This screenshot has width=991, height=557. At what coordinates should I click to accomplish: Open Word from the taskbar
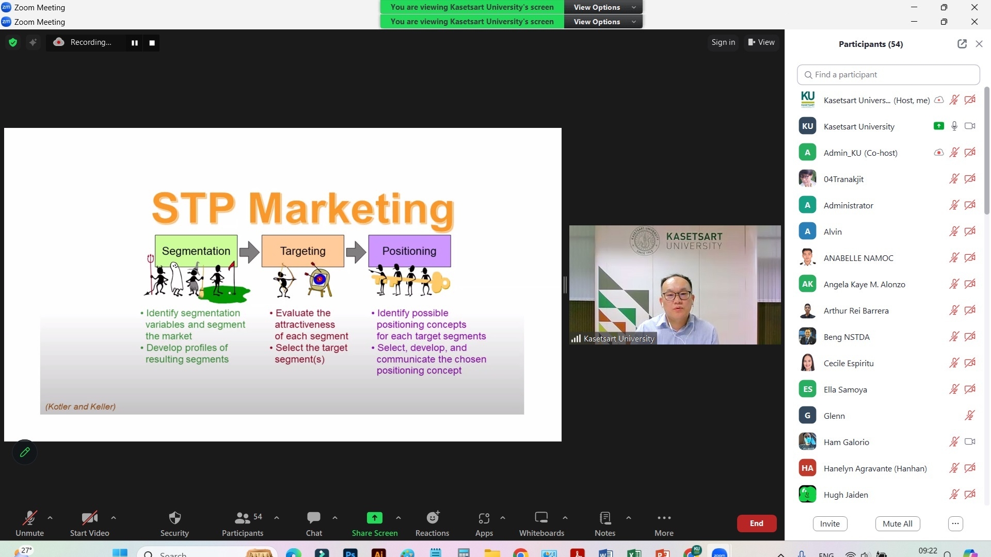click(x=605, y=553)
